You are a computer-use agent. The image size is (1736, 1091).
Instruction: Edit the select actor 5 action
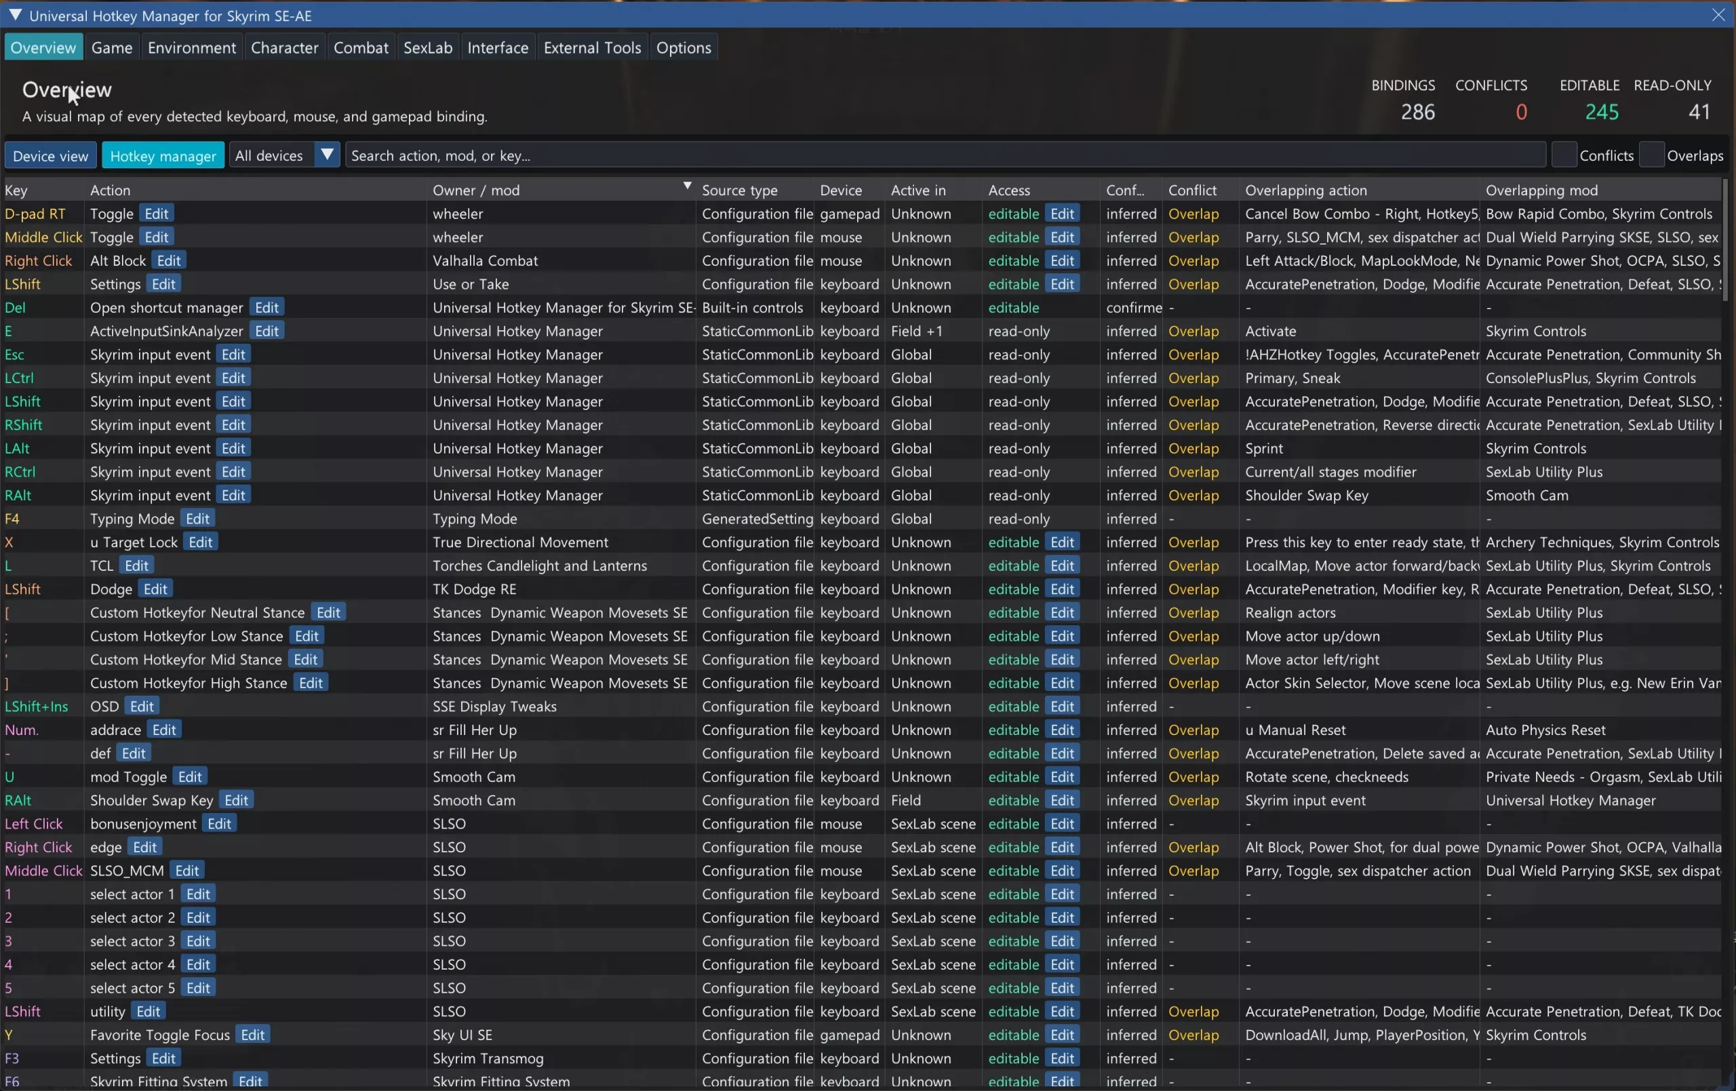[198, 988]
